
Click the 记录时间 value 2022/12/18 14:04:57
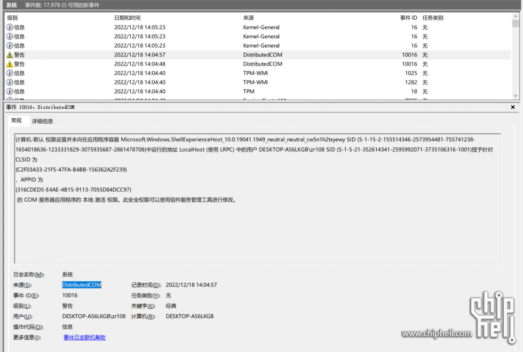point(191,285)
